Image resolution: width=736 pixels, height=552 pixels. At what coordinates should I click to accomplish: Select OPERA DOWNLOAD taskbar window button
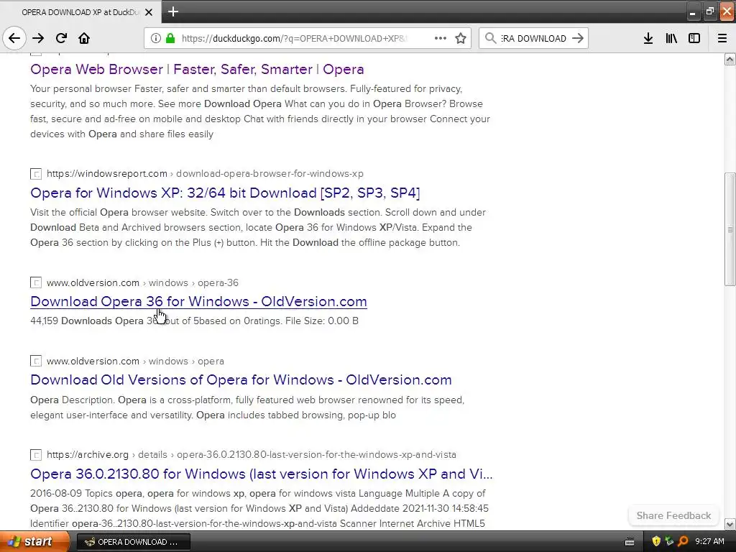pos(133,542)
